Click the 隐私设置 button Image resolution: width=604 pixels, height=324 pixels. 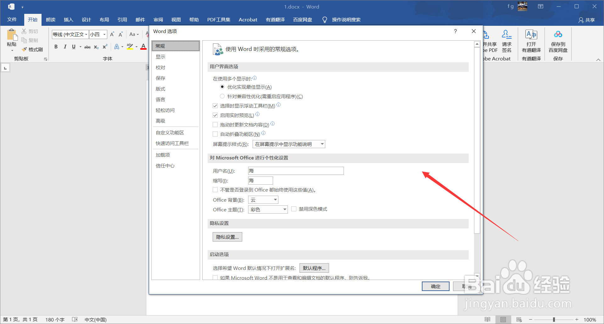click(x=227, y=237)
